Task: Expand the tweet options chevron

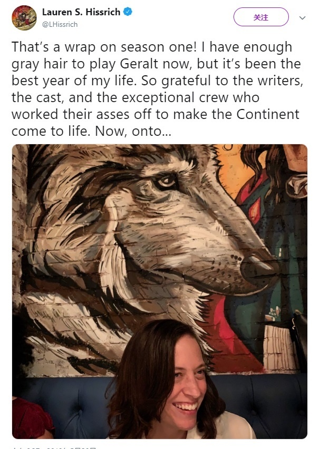Action: [x=302, y=18]
